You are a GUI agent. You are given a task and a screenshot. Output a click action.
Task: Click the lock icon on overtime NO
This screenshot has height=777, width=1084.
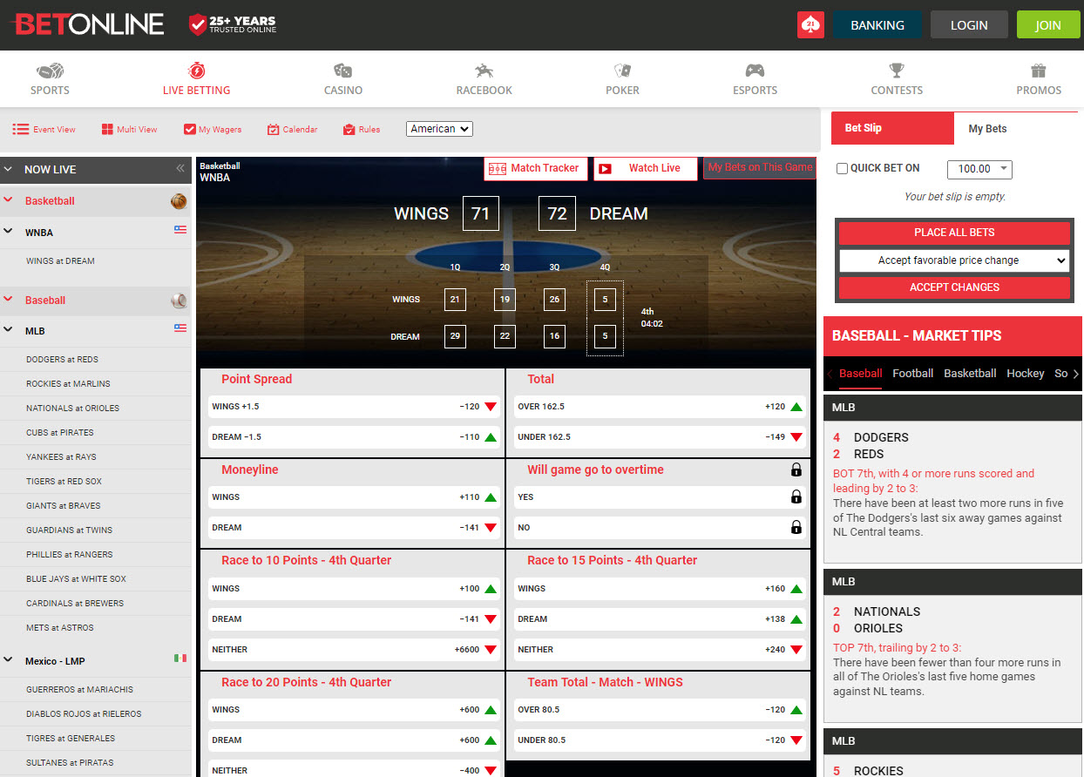click(x=796, y=527)
